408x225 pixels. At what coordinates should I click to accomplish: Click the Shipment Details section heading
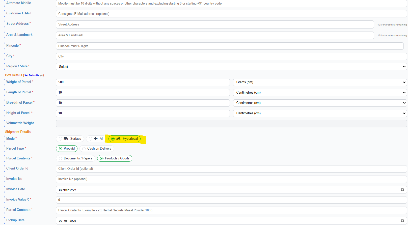point(18,132)
